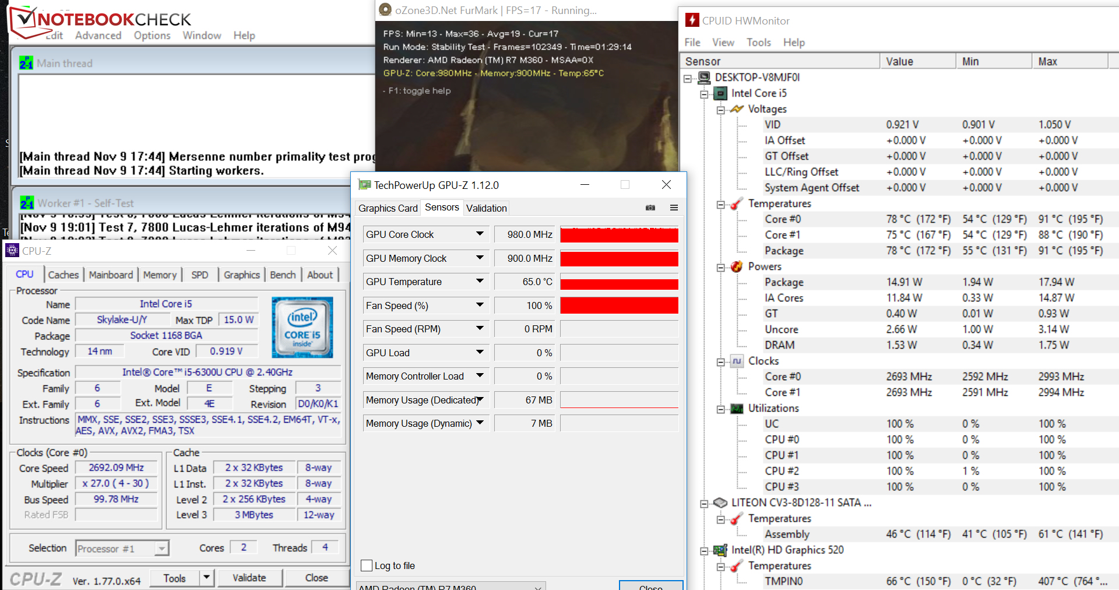Open the GPU Temperature sensor dropdown
This screenshot has height=590, width=1119.
pos(480,282)
